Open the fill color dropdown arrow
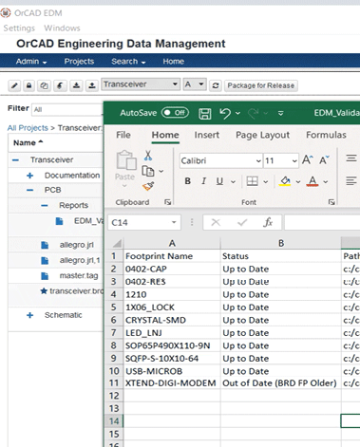This screenshot has height=447, width=360. point(298,181)
